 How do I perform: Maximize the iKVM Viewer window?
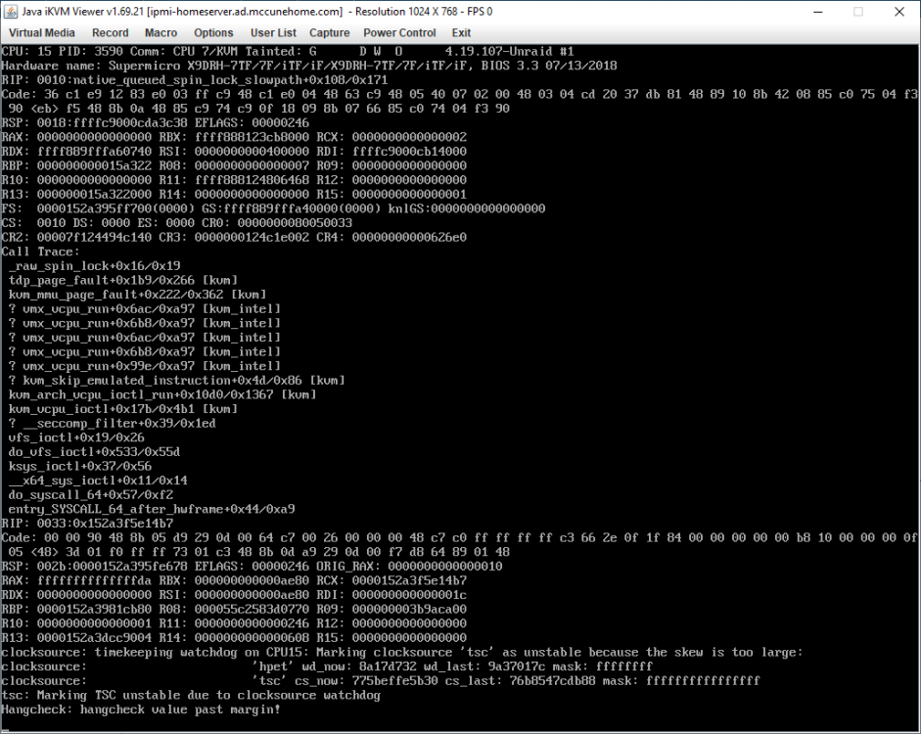[858, 12]
